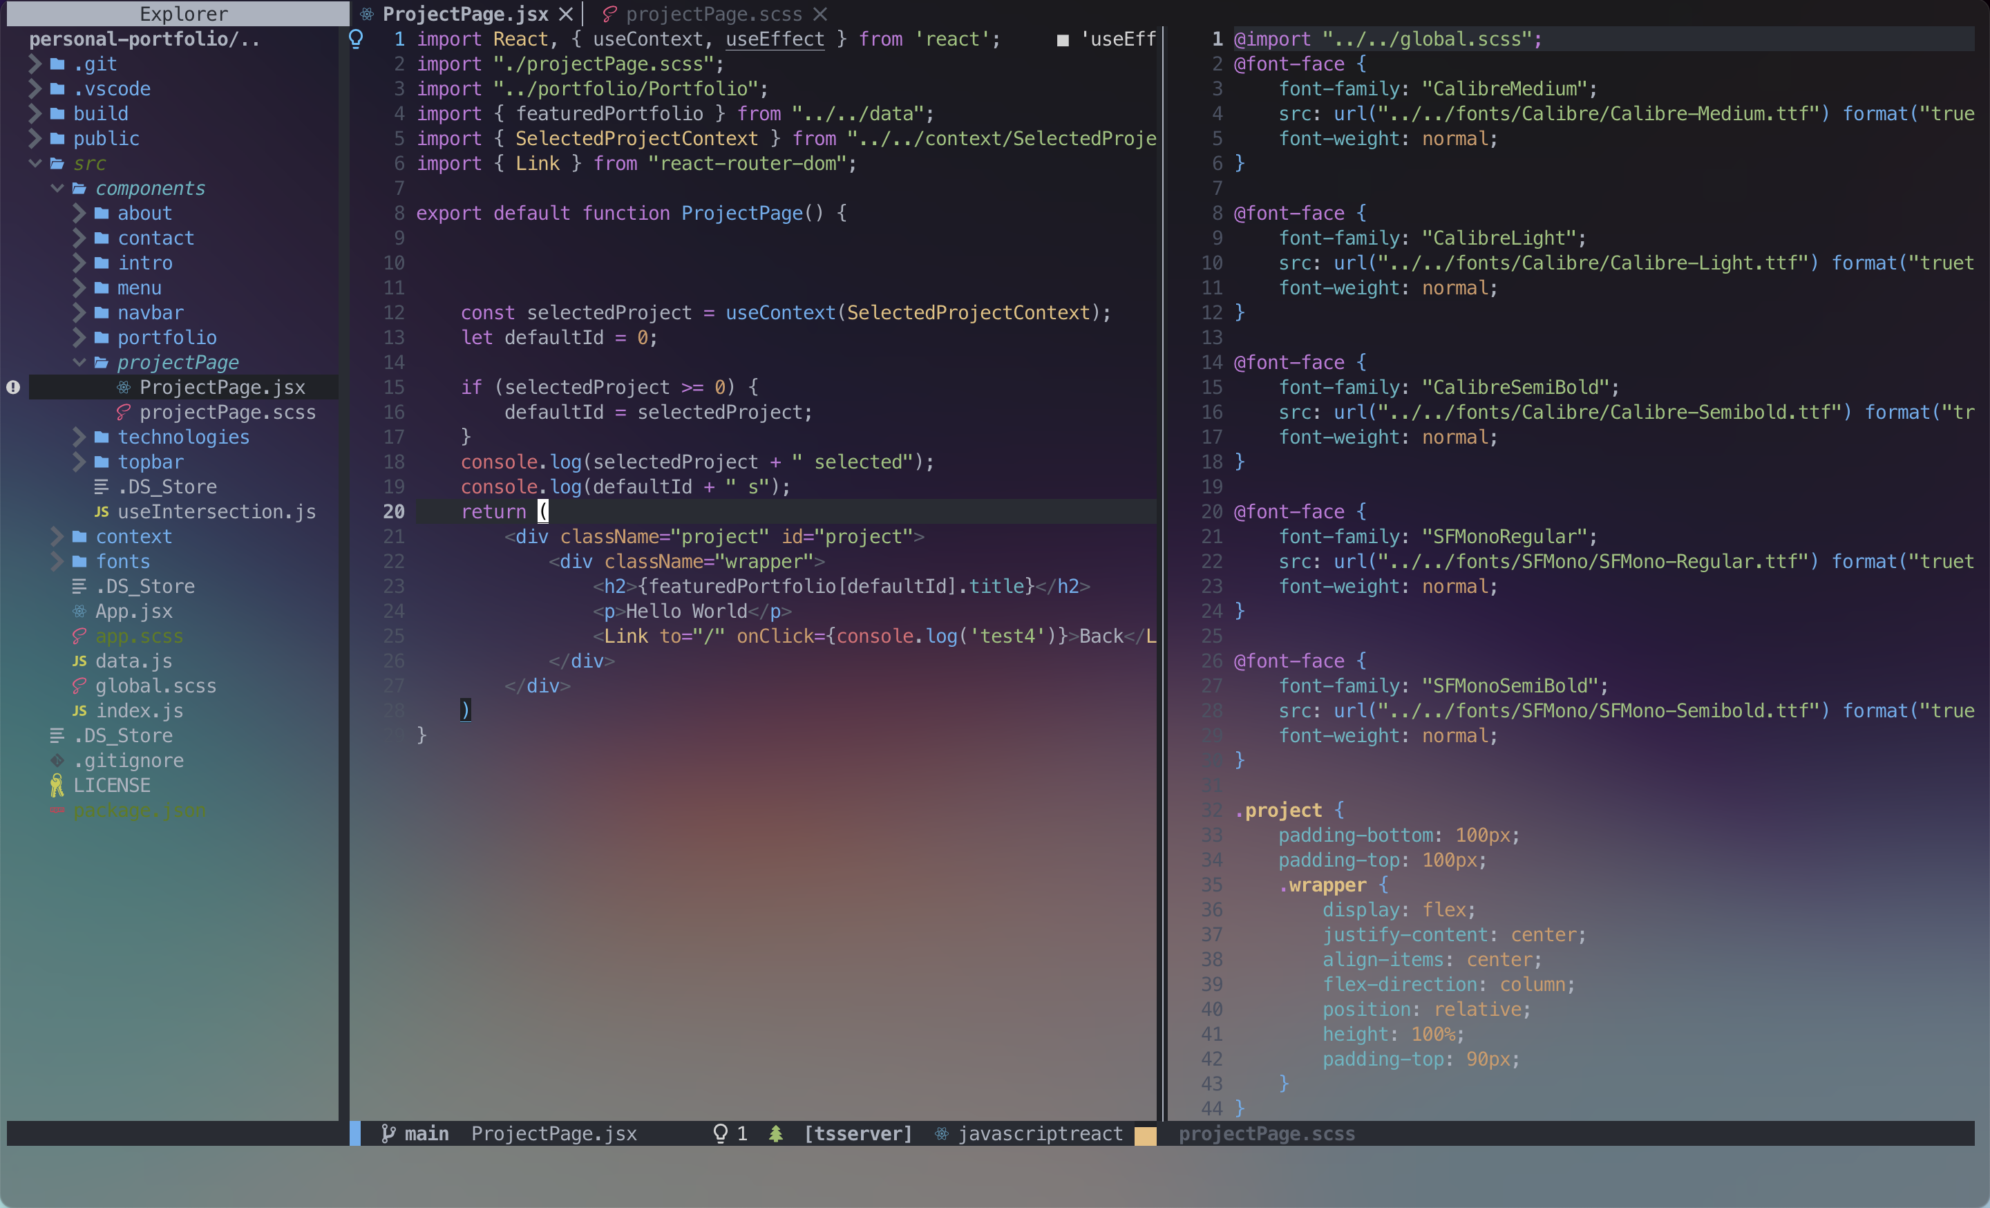1990x1208 pixels.
Task: Close the projectPage.scss tab
Action: tap(821, 14)
